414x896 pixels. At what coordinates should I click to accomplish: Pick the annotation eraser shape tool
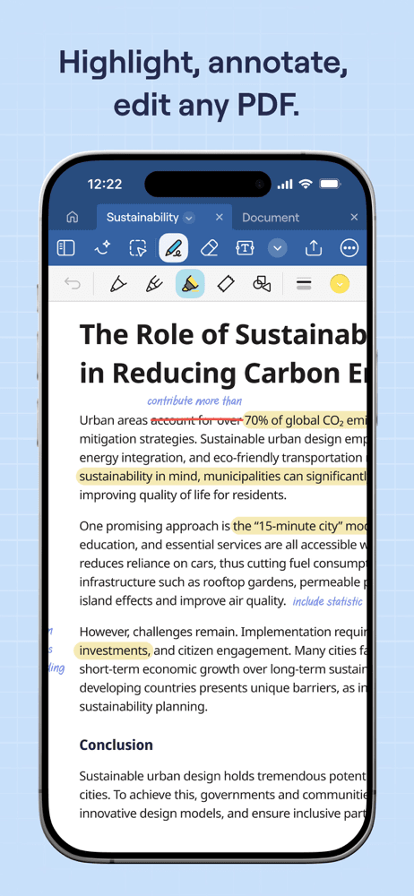click(226, 283)
